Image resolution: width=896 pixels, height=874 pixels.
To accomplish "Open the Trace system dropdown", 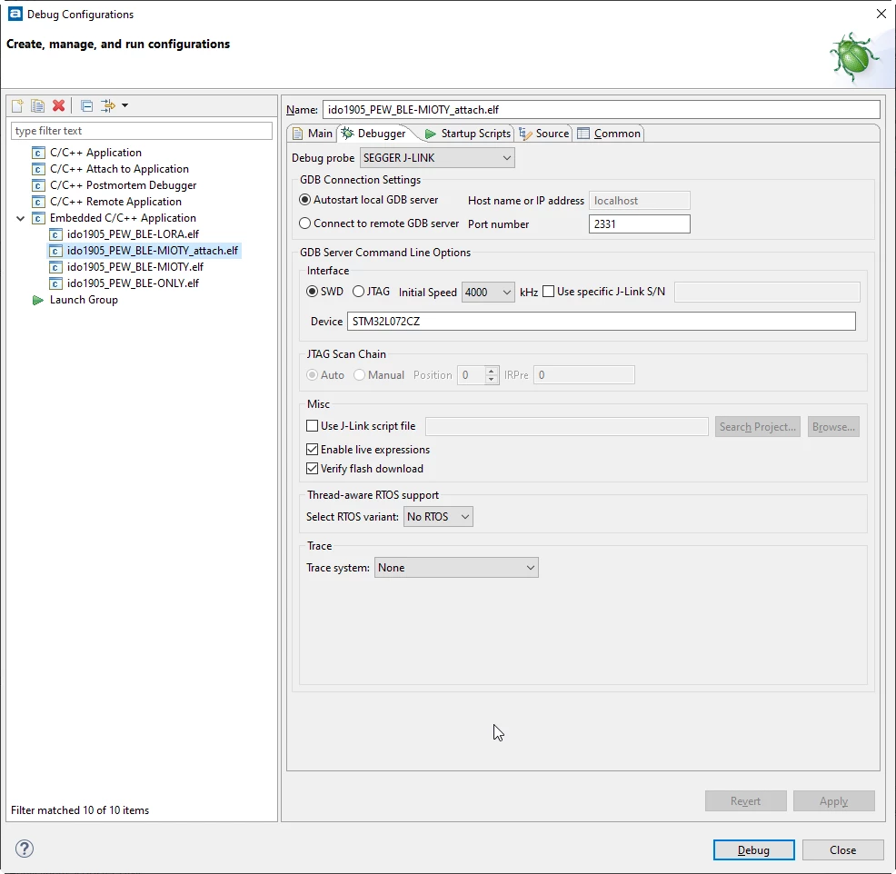I will coord(456,568).
